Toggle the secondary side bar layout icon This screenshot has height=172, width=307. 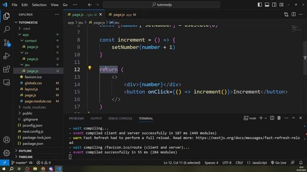(274, 5)
